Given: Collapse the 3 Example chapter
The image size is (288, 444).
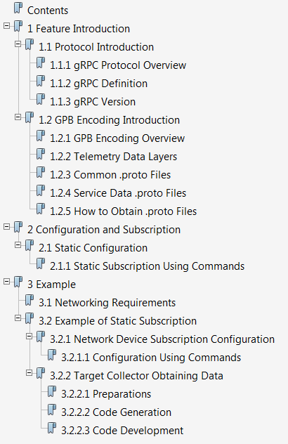Looking at the screenshot, I should coord(6,282).
